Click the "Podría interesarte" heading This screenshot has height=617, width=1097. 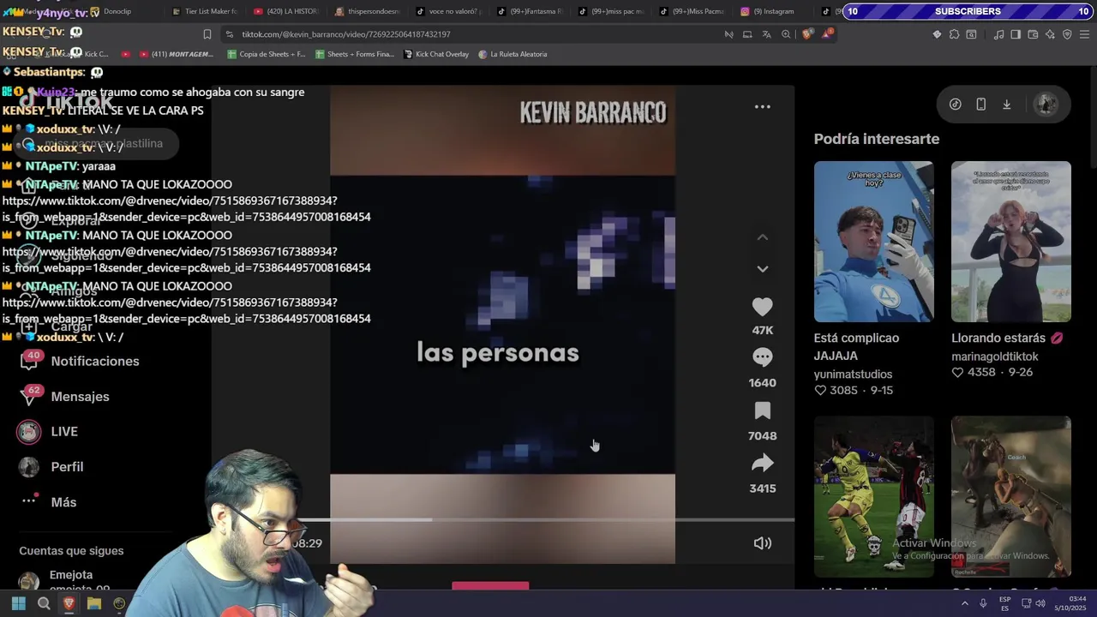pos(877,139)
